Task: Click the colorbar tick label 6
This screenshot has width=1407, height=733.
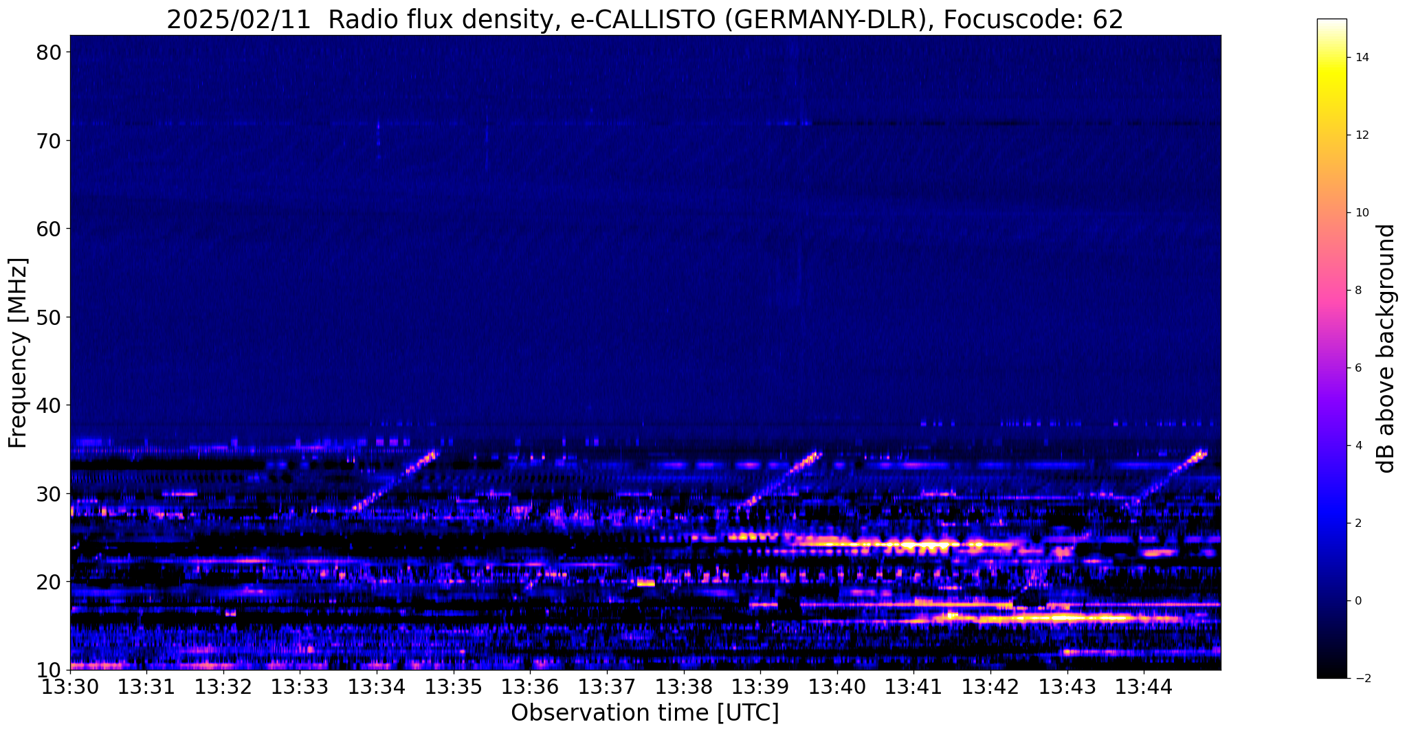Action: click(x=1358, y=368)
